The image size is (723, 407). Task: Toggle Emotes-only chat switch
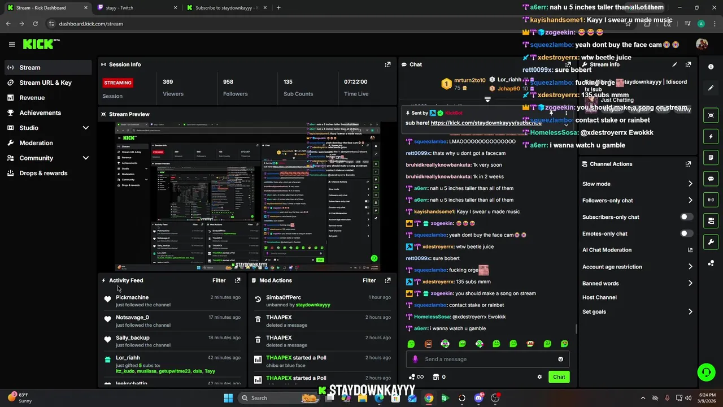point(686,233)
